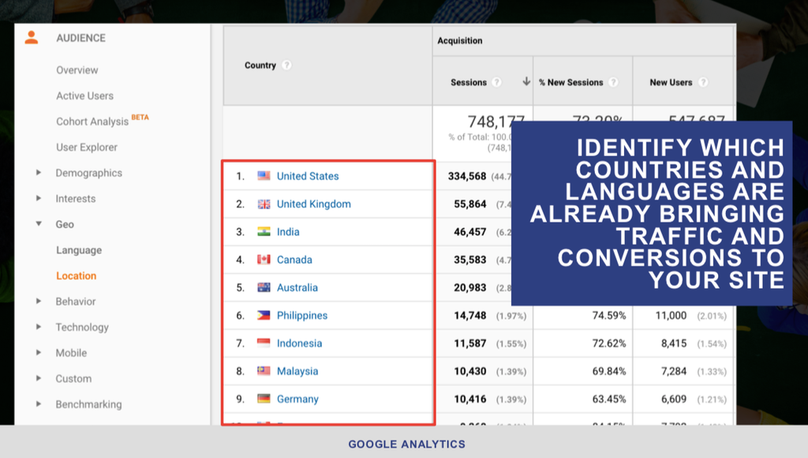Click the Behavior menu label
This screenshot has width=808, height=458.
(76, 302)
